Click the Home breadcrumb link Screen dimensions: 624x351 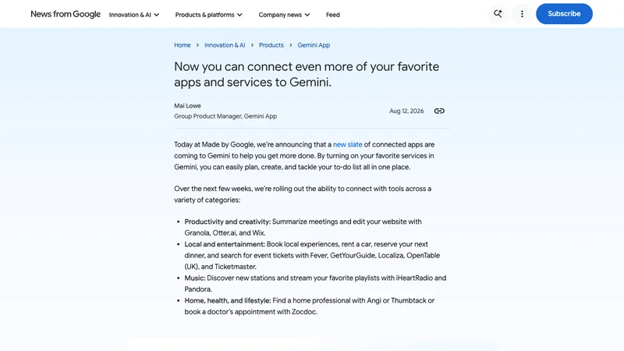point(183,45)
